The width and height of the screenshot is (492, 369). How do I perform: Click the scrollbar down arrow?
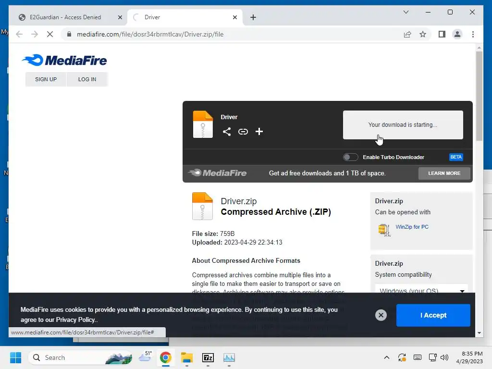479,333
